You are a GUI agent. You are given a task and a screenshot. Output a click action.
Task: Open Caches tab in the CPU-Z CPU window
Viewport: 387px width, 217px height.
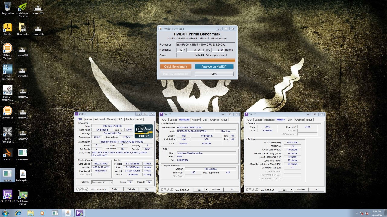point(89,119)
